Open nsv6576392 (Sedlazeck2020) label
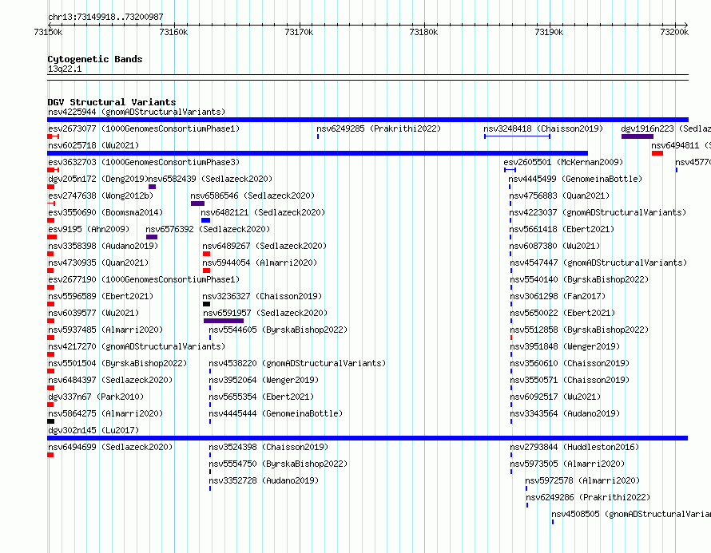Screen dimensions: 711x553 208,229
